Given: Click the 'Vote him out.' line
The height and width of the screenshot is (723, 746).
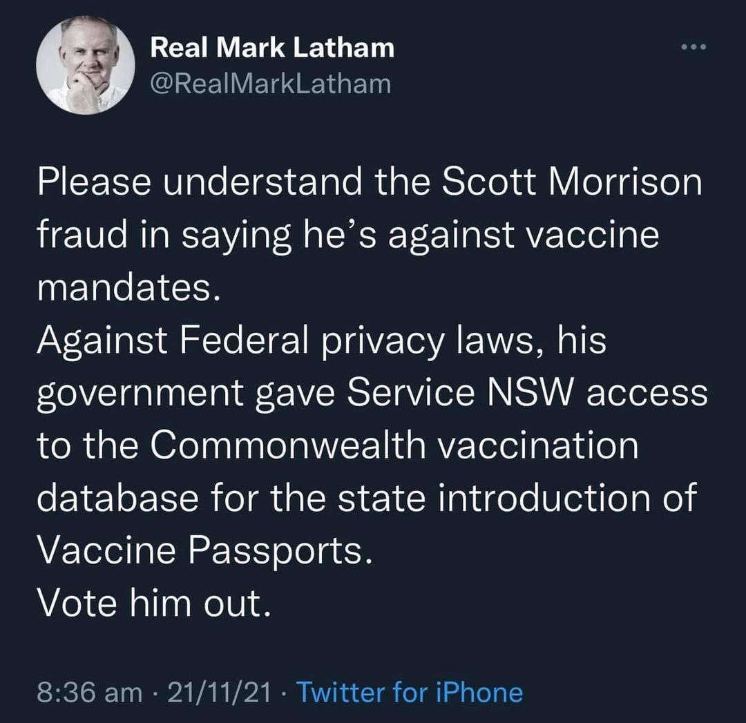Looking at the screenshot, I should pyautogui.click(x=155, y=603).
